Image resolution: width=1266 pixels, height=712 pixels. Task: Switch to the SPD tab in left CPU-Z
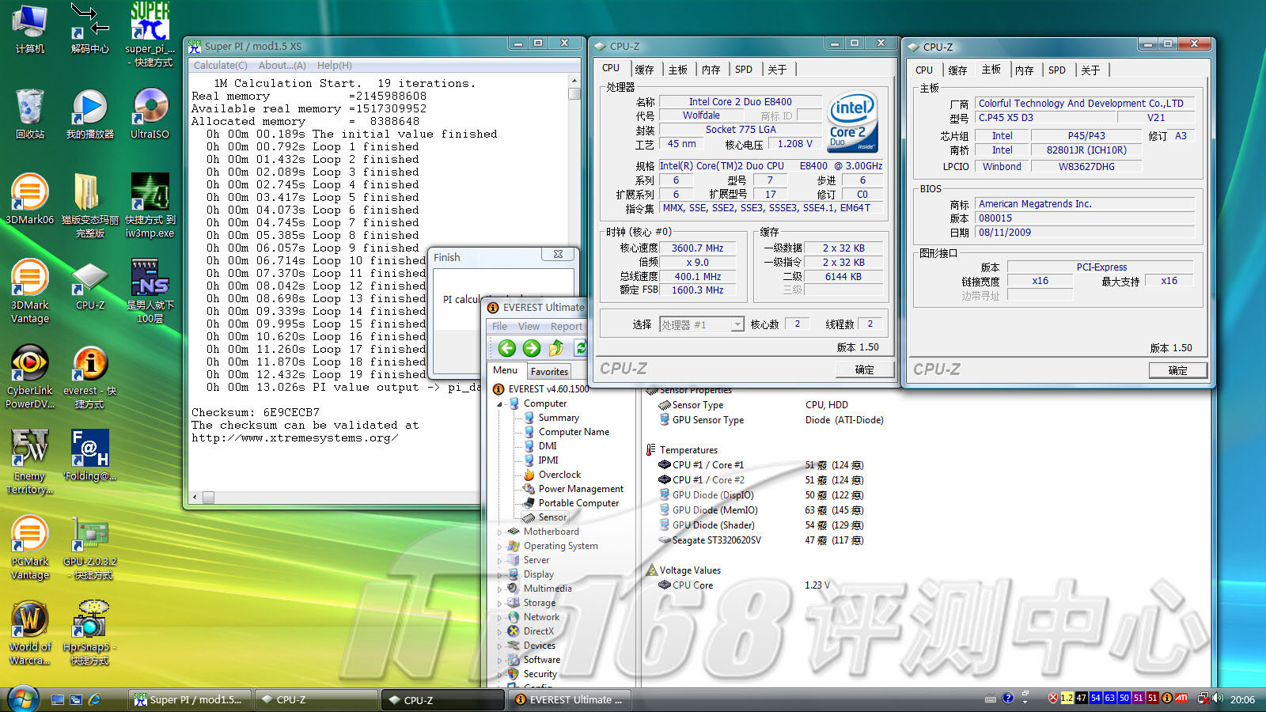(743, 70)
